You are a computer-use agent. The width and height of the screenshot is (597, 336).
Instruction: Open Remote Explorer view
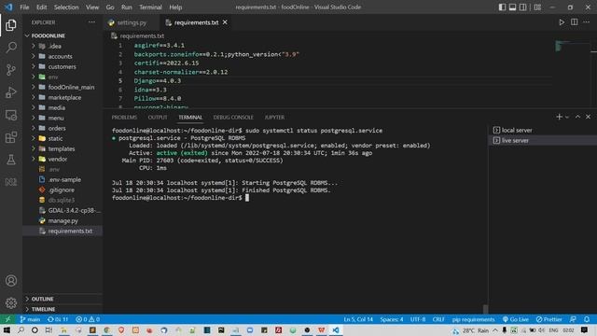coord(11,115)
